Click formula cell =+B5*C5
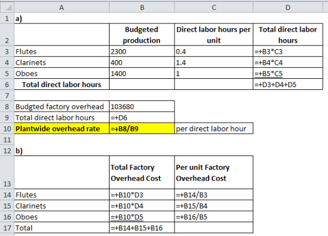Viewport: 328px width, 236px height. tap(288, 74)
